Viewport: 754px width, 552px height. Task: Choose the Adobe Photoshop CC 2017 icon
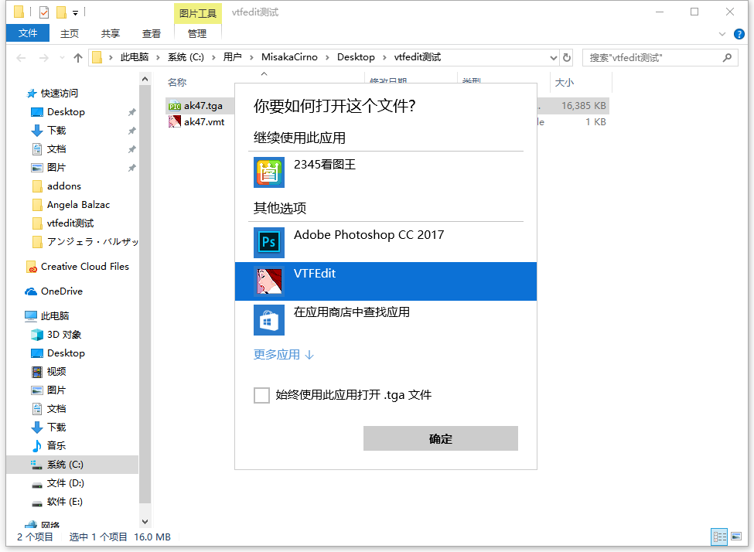click(x=269, y=242)
